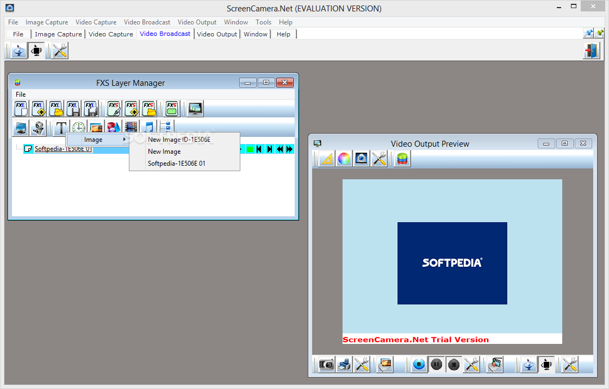
Task: Select the Video Broadcast tab
Action: (165, 34)
